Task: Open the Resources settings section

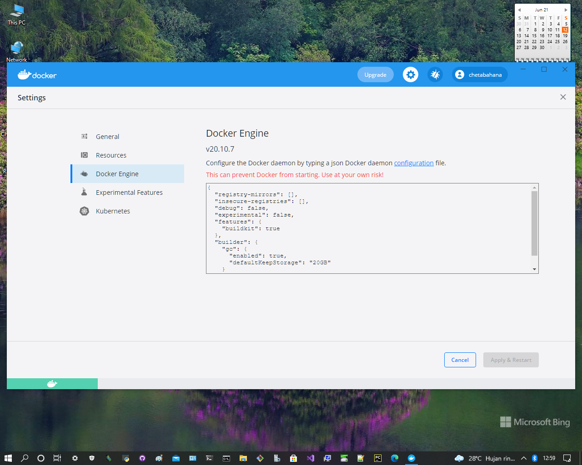Action: click(x=127, y=155)
